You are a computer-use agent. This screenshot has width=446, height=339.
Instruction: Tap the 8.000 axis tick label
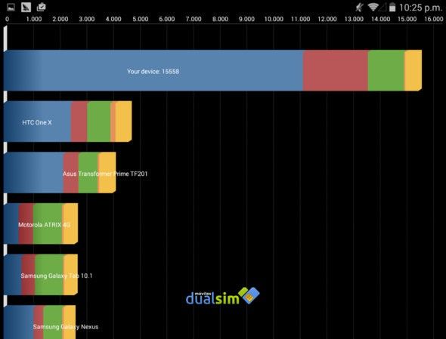click(x=220, y=19)
